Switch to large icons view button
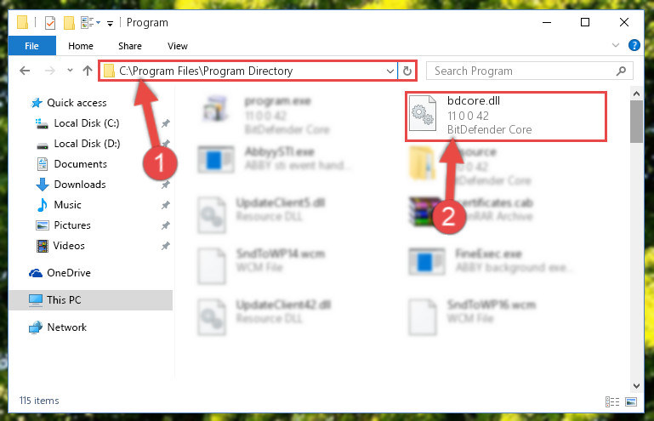This screenshot has height=421, width=654. (x=631, y=401)
